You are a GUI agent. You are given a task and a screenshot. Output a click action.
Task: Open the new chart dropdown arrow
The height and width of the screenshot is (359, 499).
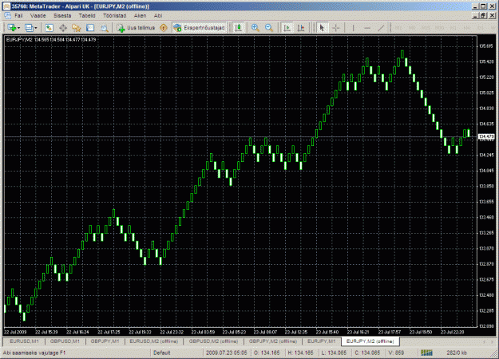tap(19, 28)
